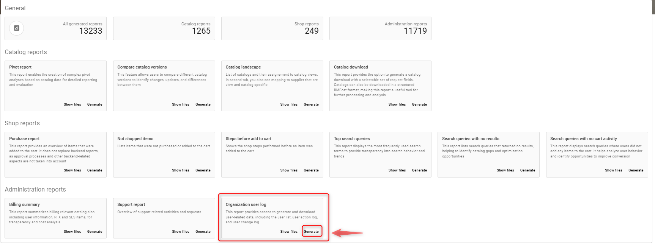Generate the Not shopped items report
655x243 pixels.
coord(203,170)
